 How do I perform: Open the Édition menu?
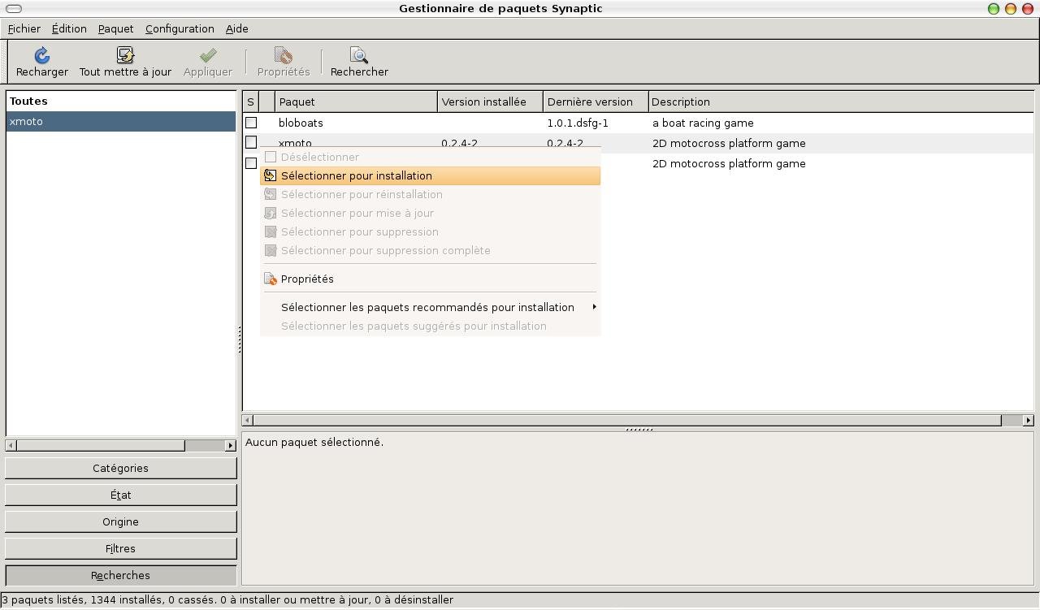point(69,28)
